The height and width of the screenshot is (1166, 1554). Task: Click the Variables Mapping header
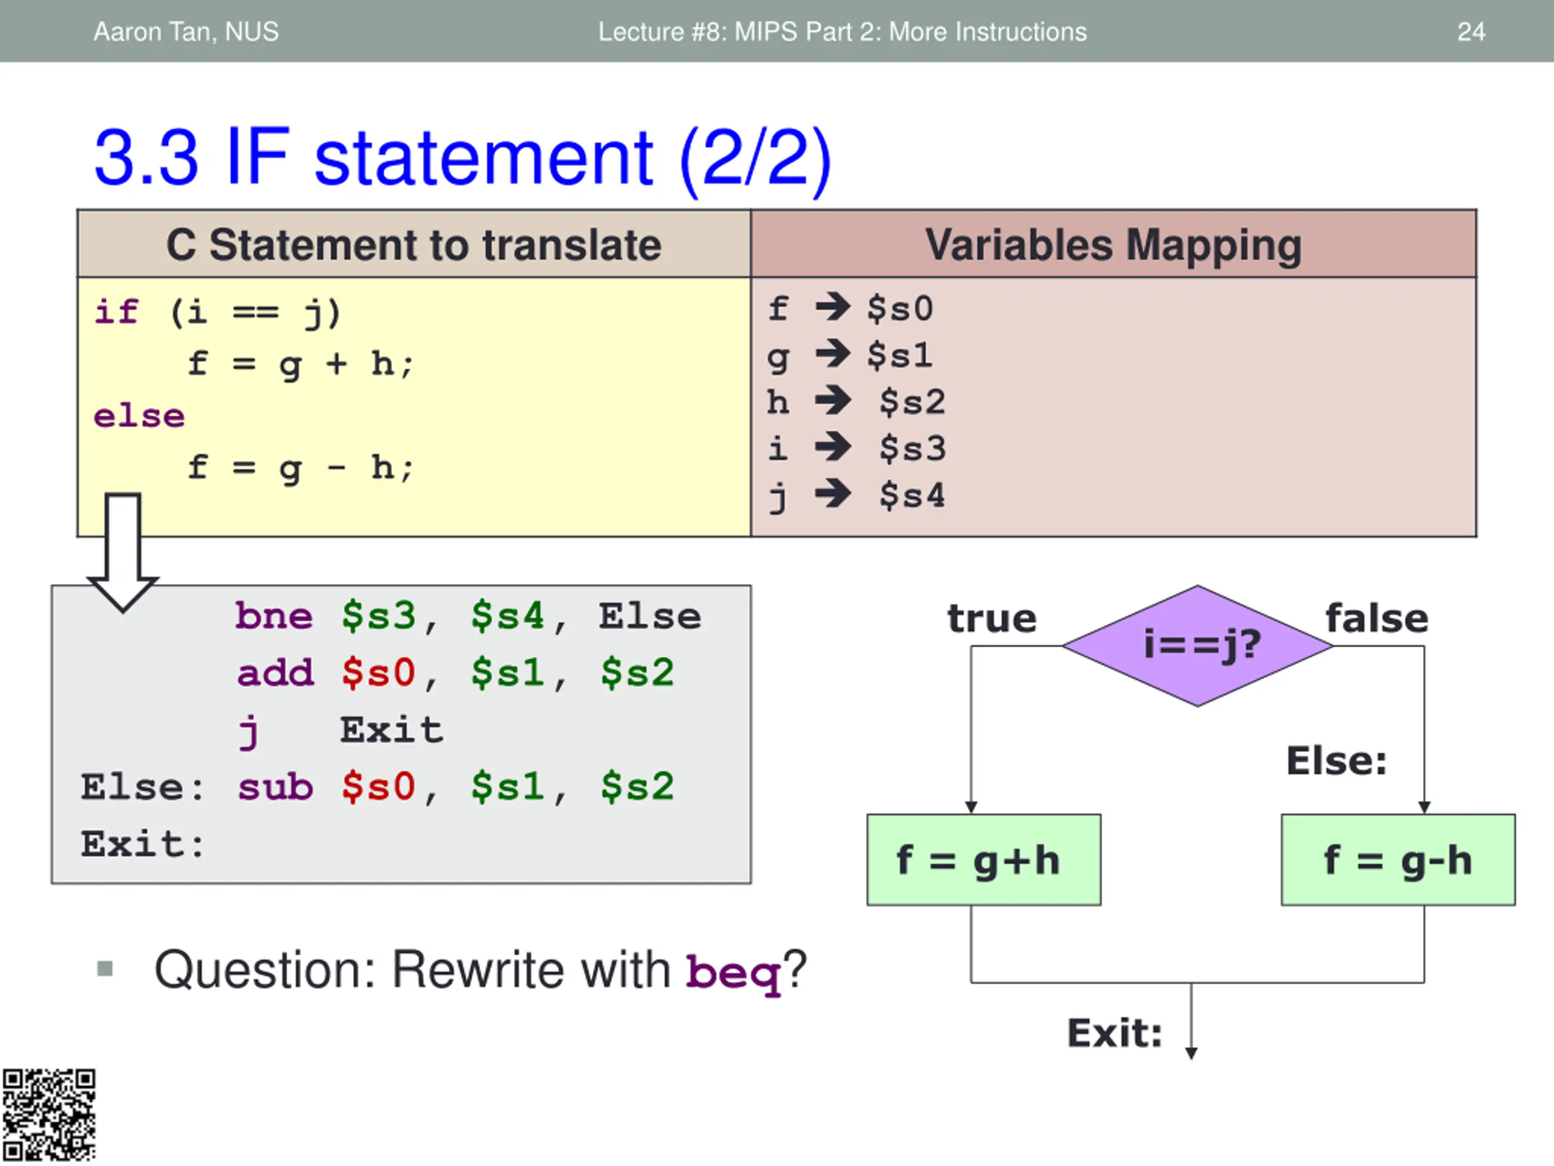pos(1113,244)
